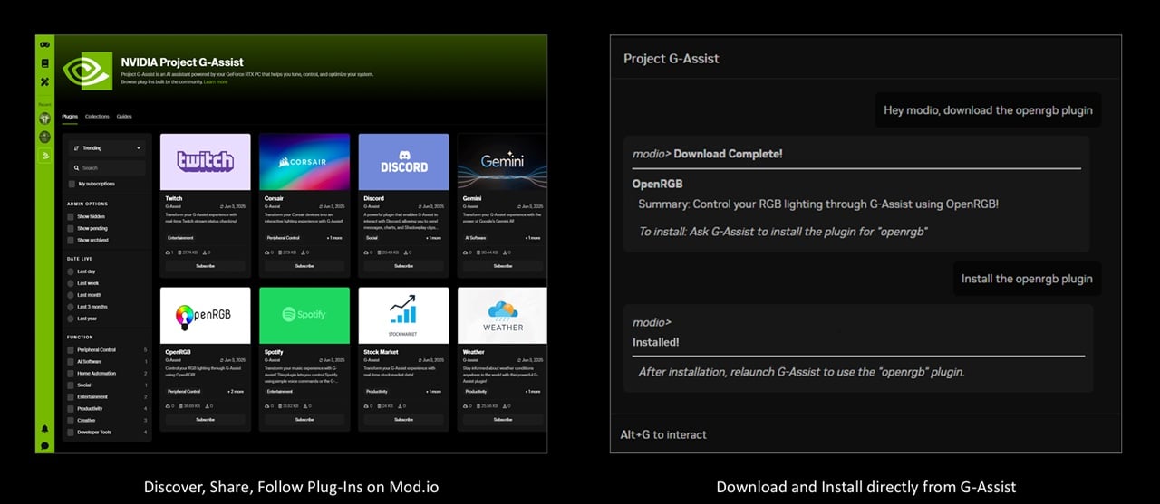Screen dimensions: 1160x504
Task: Click the sort icon beside Trending
Action: 77,147
